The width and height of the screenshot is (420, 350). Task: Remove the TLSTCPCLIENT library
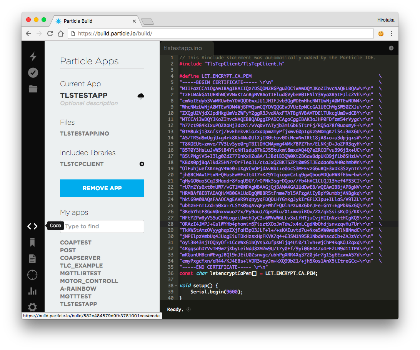click(142, 164)
